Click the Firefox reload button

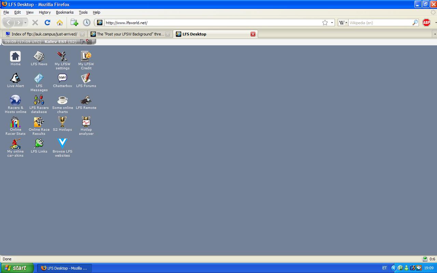47,23
